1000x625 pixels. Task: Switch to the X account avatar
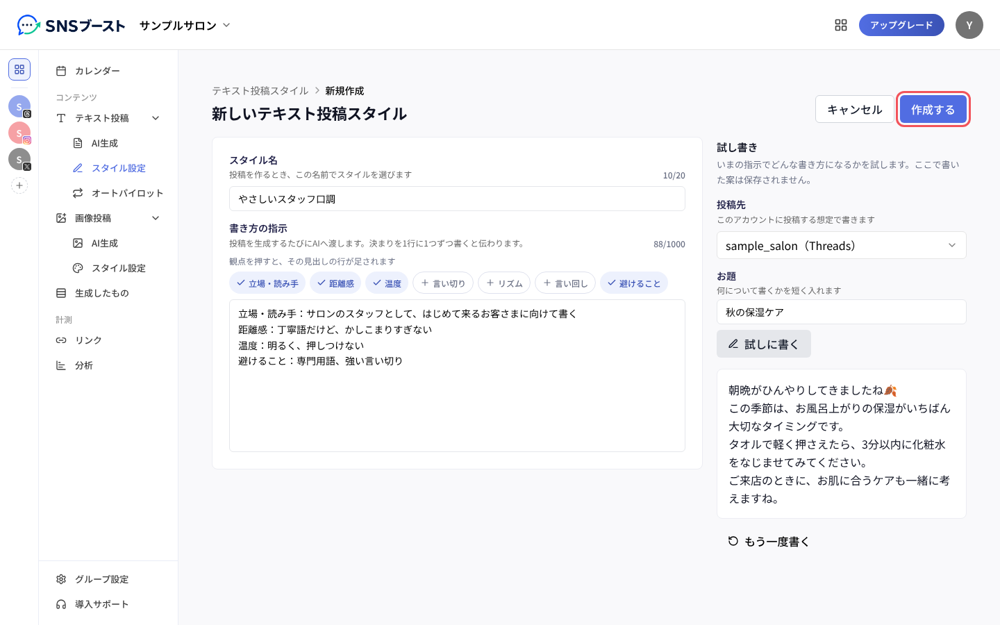coord(19,159)
